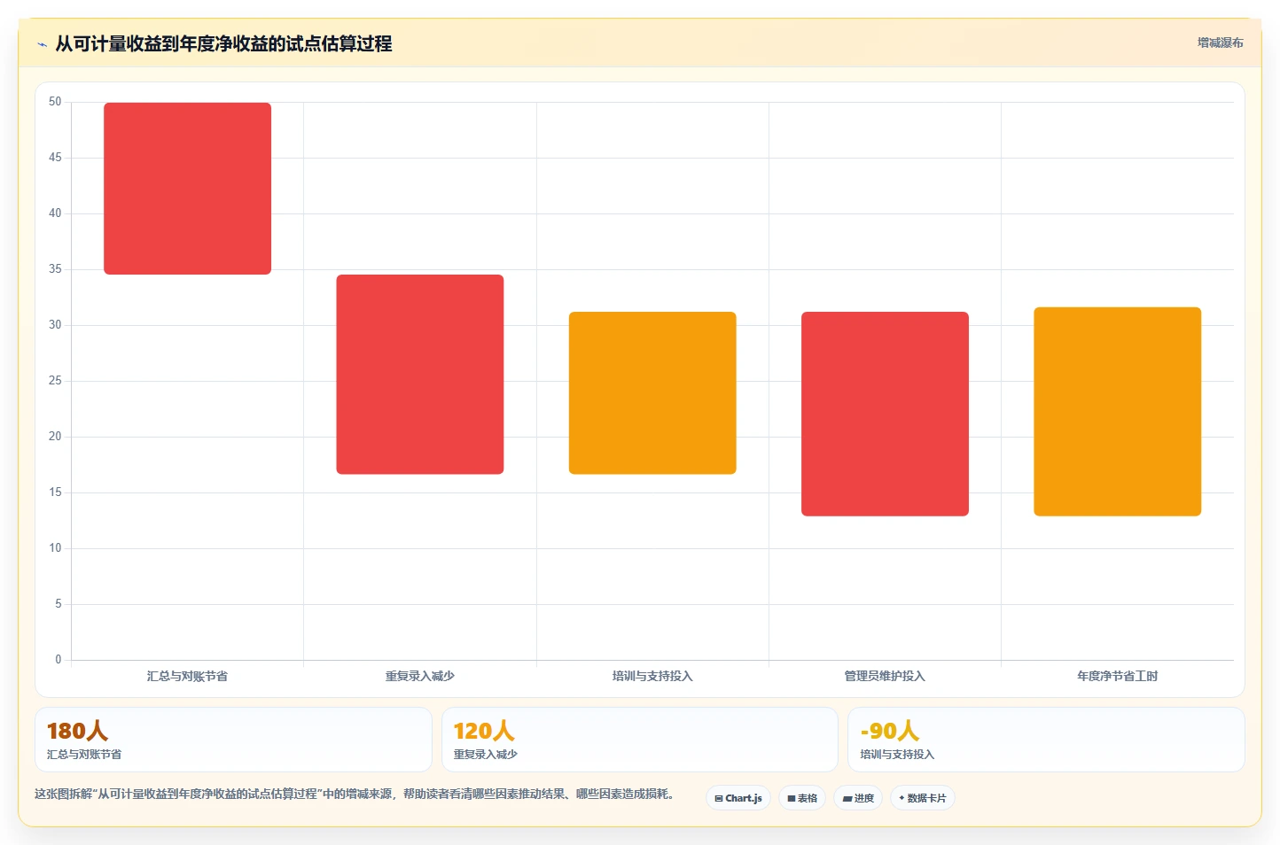Click the Chart.js tag
This screenshot has height=845, width=1280.
738,798
